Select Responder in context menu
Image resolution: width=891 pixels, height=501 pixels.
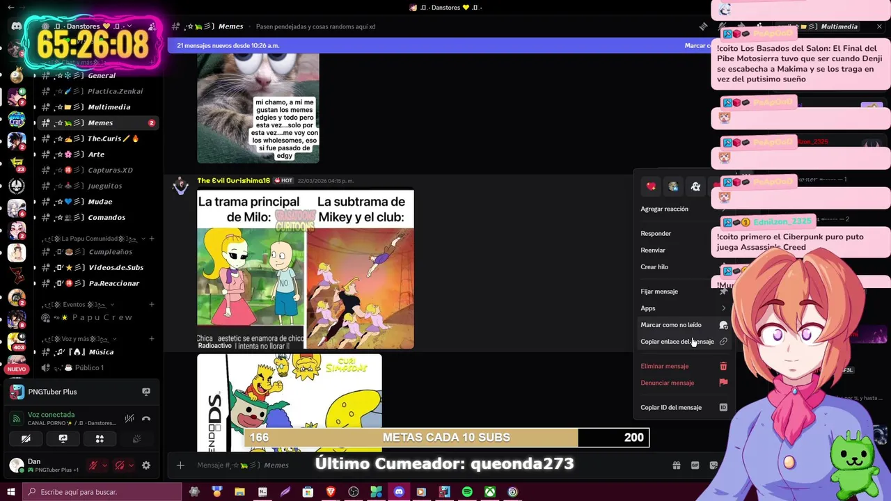click(x=683, y=234)
